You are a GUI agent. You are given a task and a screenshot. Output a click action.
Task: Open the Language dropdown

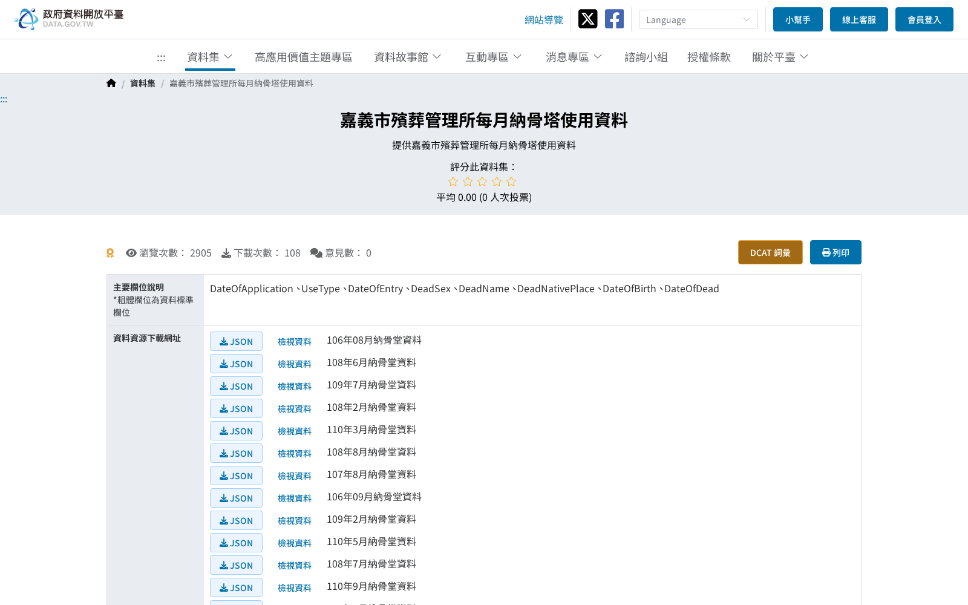click(x=698, y=19)
